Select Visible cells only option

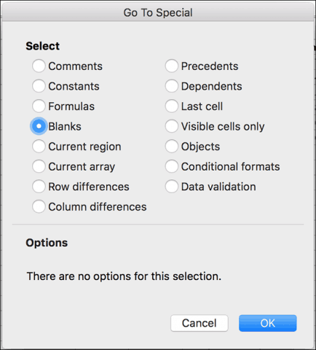[x=172, y=126]
